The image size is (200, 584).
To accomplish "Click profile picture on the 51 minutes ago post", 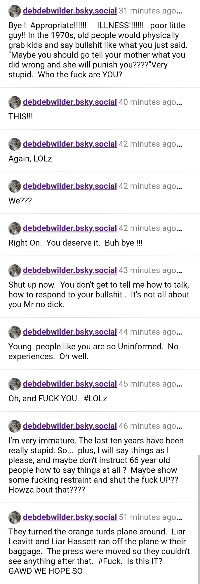I will (x=15, y=517).
